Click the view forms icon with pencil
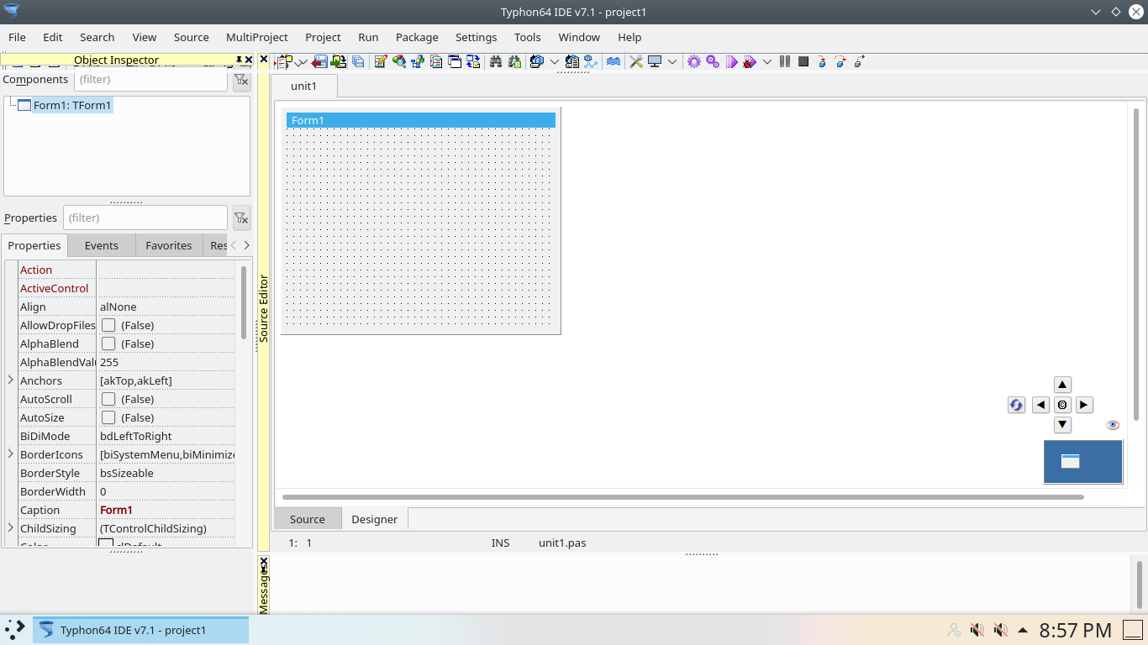This screenshot has width=1148, height=645. point(380,61)
